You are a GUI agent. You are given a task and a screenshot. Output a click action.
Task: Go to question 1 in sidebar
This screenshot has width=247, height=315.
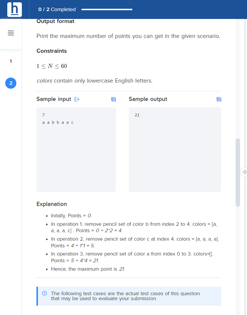click(11, 61)
